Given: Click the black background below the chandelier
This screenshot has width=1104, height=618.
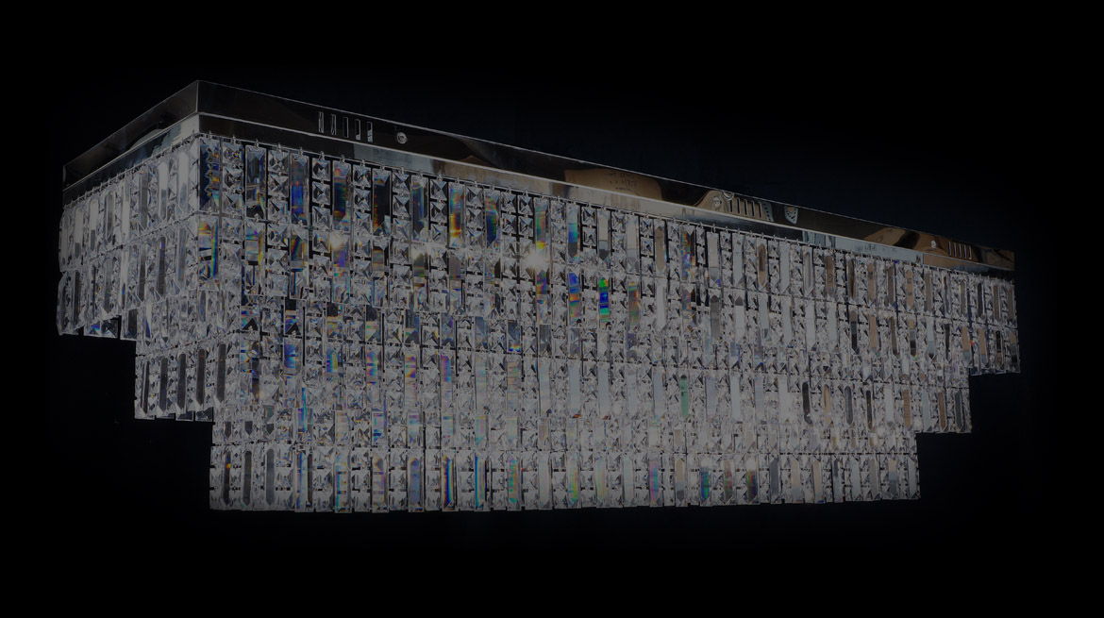Looking at the screenshot, I should (566, 566).
